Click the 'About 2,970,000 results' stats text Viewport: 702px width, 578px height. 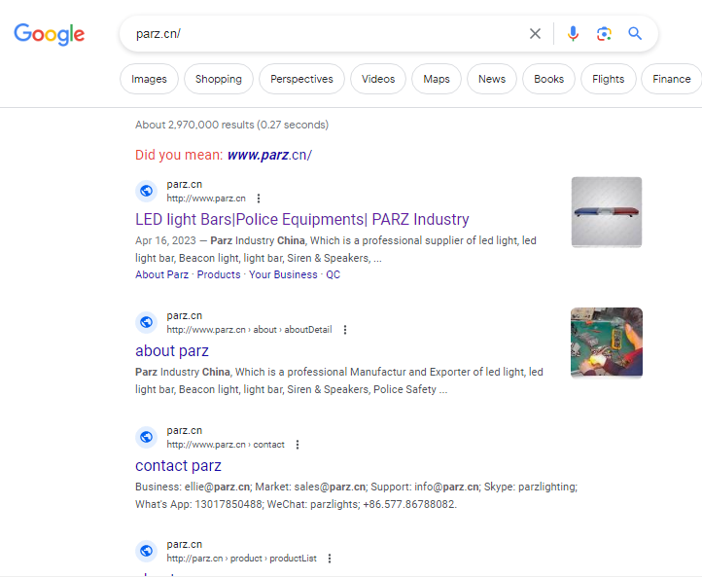pos(232,125)
